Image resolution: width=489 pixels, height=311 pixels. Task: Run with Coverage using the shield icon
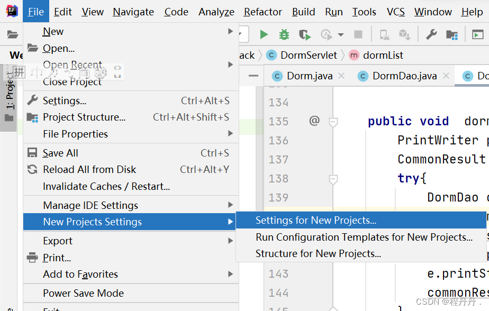tap(305, 34)
